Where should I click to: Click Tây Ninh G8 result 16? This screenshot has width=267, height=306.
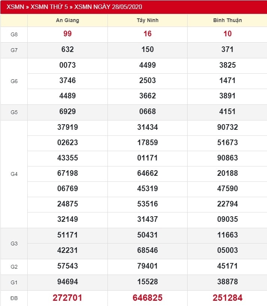[x=148, y=34]
